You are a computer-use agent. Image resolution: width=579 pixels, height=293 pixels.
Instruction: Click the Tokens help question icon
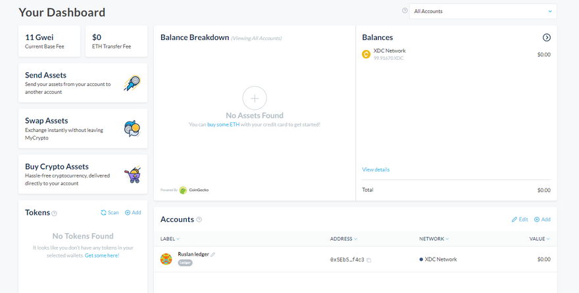[55, 213]
